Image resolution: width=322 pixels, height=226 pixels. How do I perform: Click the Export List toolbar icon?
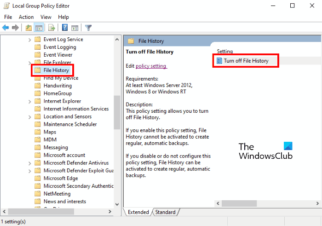pyautogui.click(x=52, y=28)
